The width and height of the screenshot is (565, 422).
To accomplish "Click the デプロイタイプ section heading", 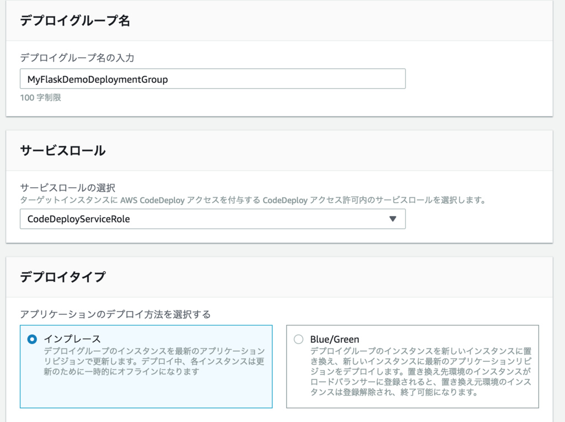I will [63, 277].
